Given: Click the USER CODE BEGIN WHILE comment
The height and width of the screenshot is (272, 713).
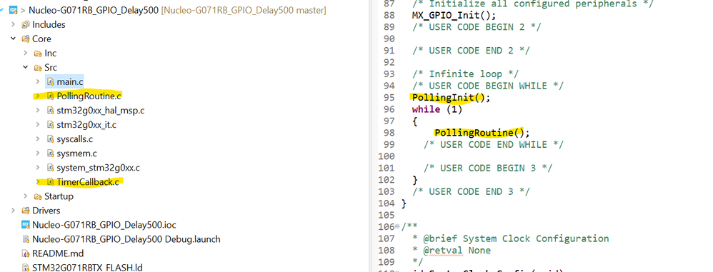Looking at the screenshot, I should (x=488, y=86).
